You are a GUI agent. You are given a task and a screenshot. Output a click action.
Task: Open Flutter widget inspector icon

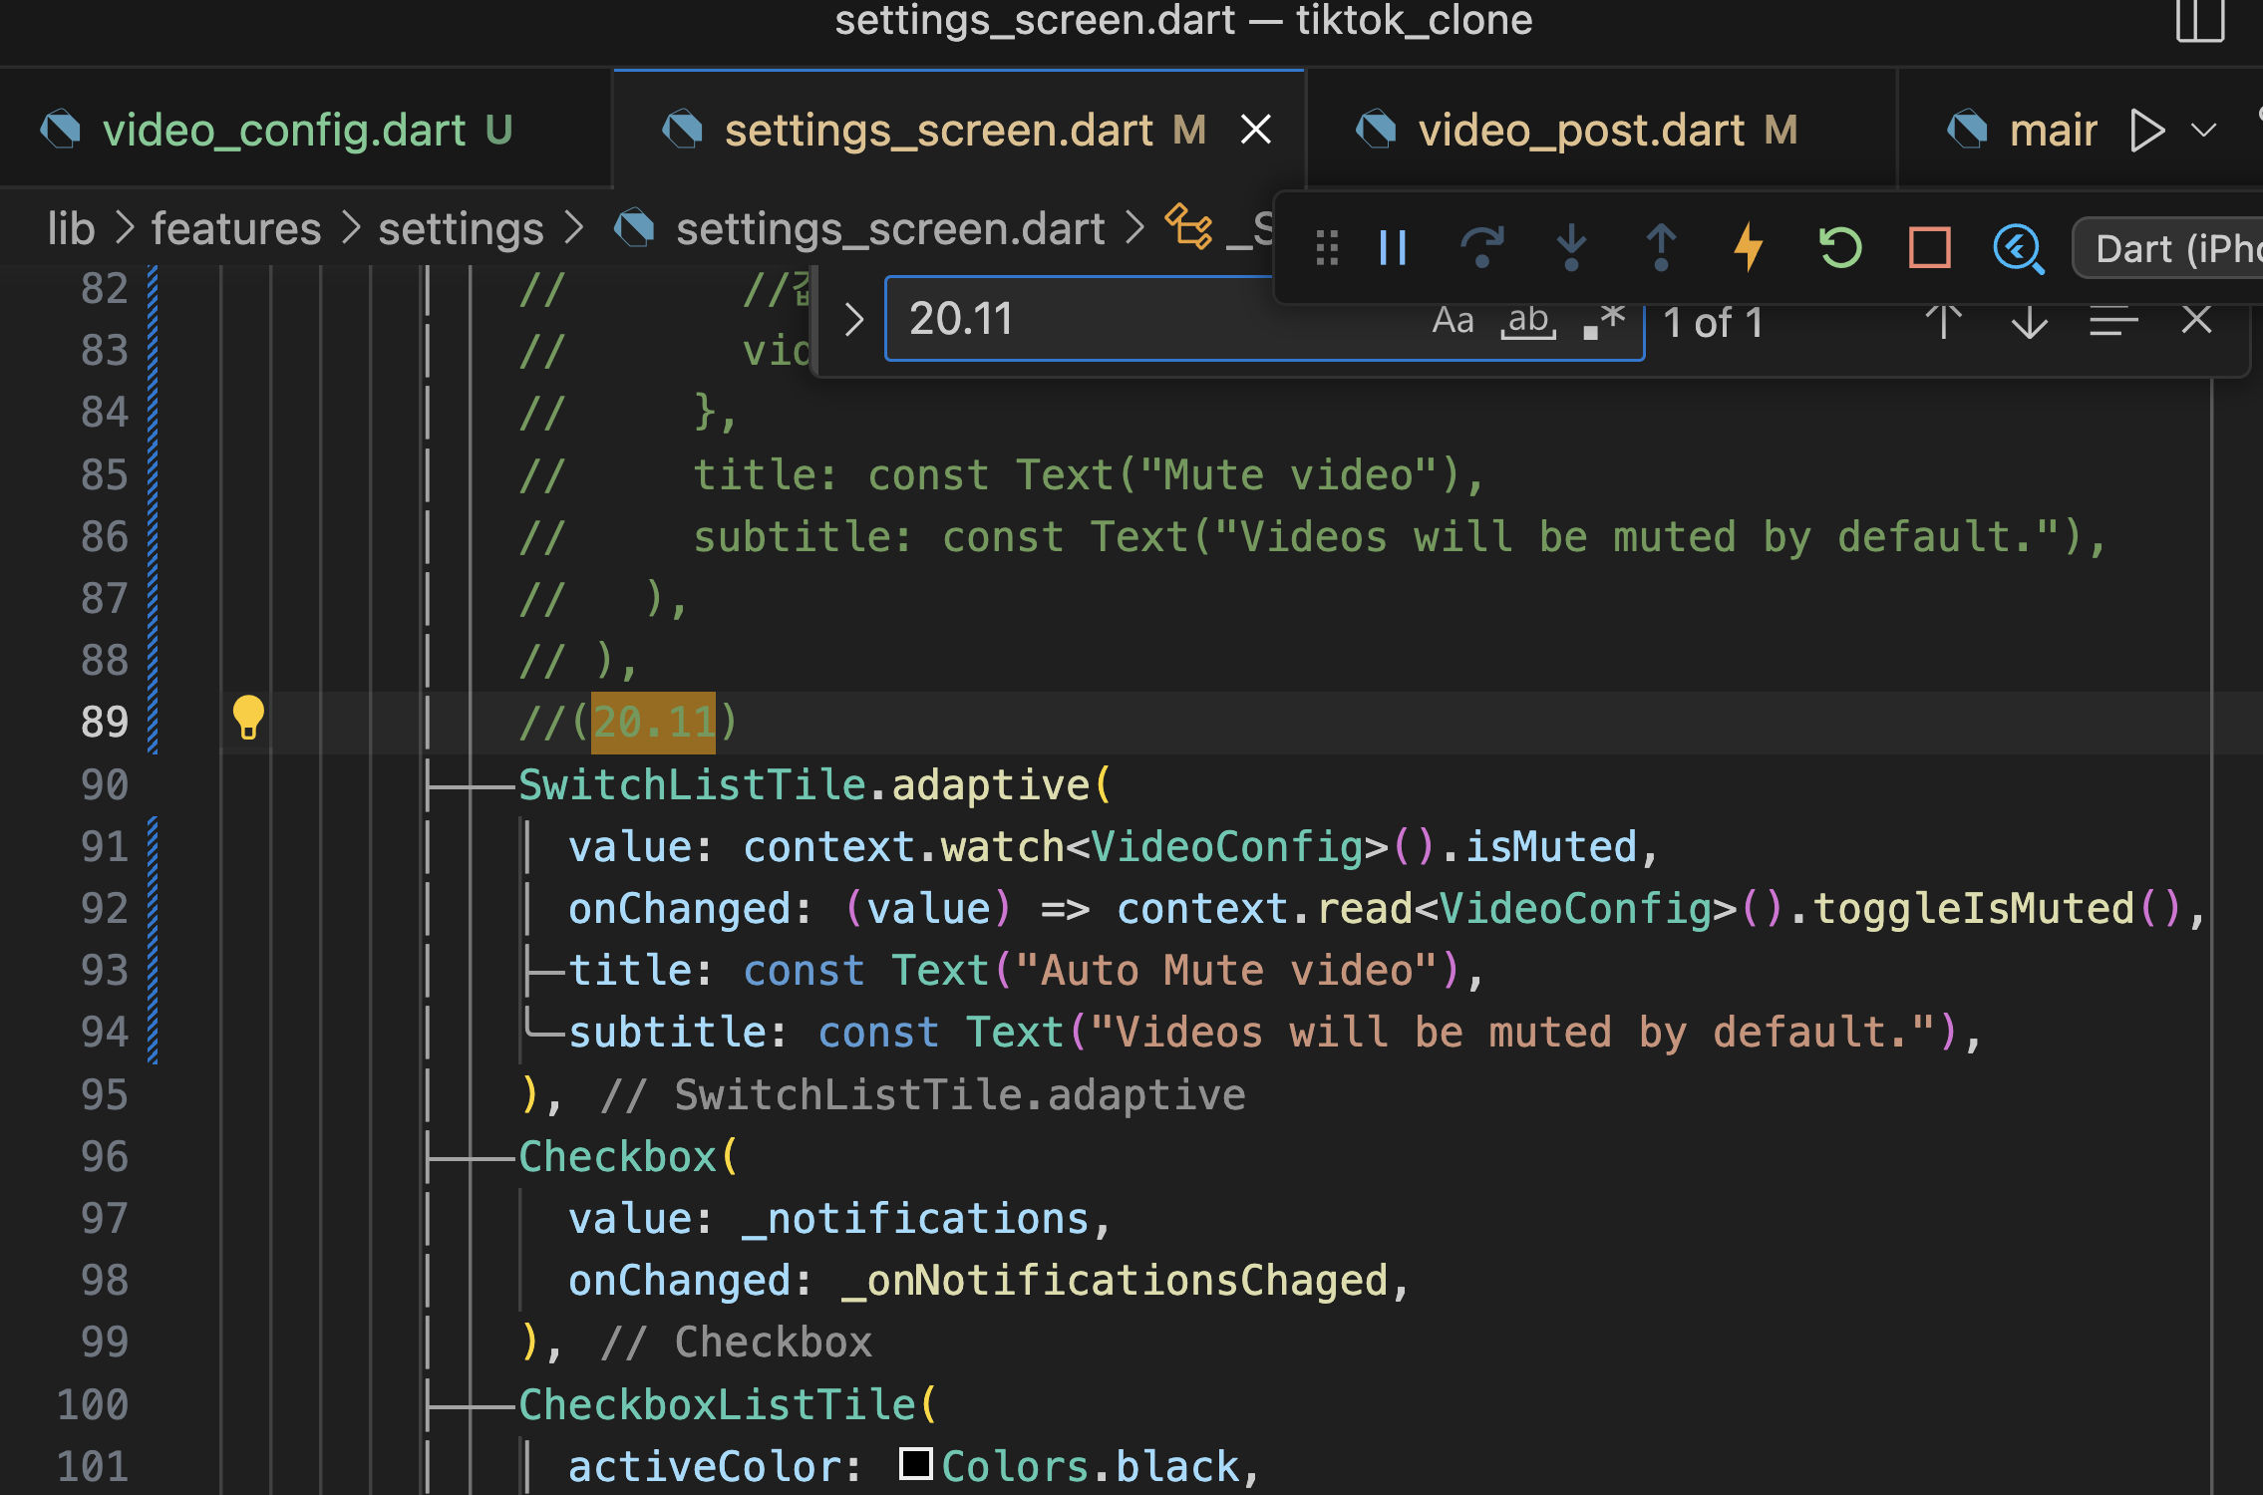coord(2018,248)
